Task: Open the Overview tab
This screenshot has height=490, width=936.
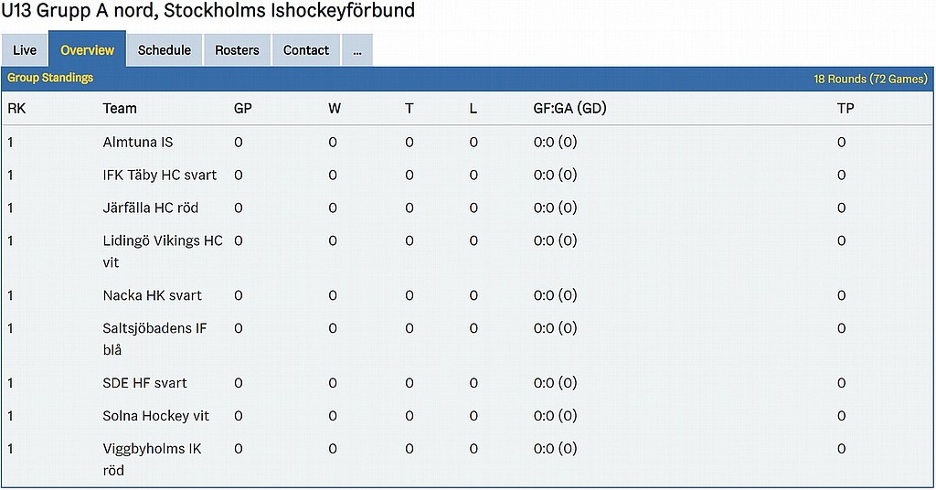Action: click(x=87, y=50)
